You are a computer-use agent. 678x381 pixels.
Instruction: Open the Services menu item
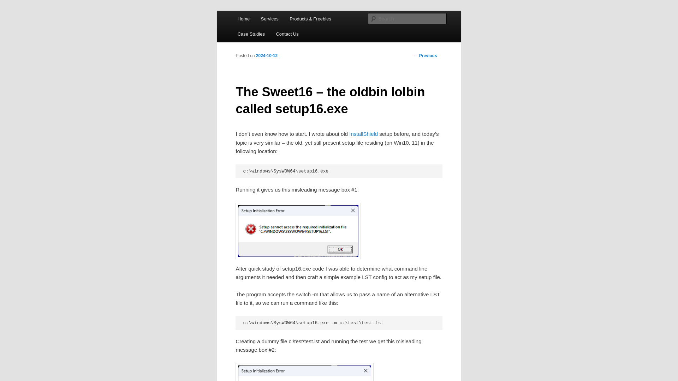pos(269,19)
